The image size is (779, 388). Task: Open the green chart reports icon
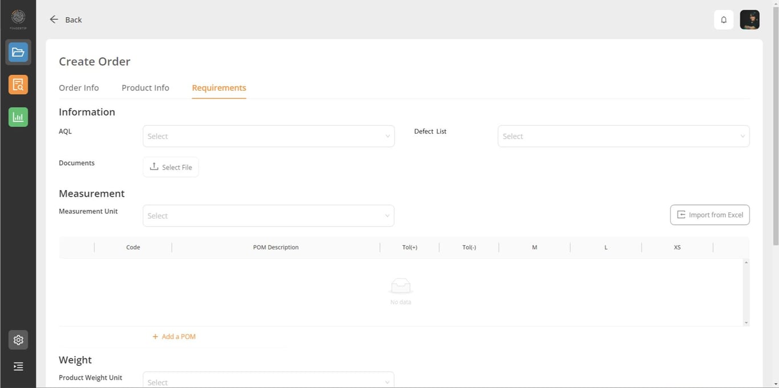[x=18, y=117]
